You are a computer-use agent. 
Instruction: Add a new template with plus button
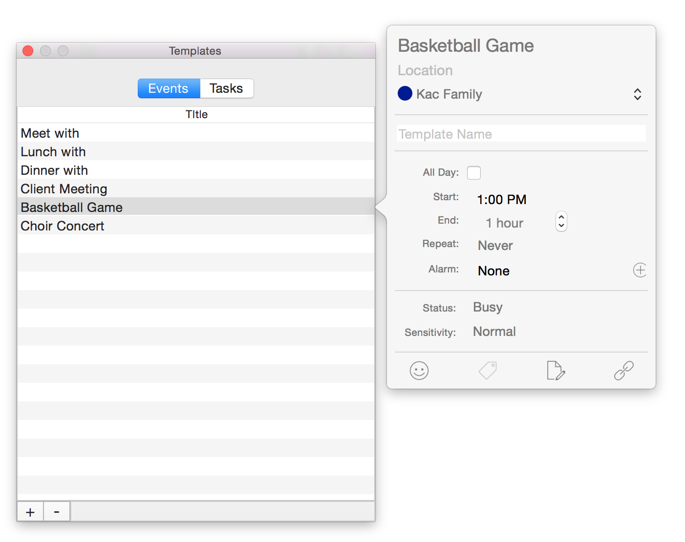[x=30, y=512]
